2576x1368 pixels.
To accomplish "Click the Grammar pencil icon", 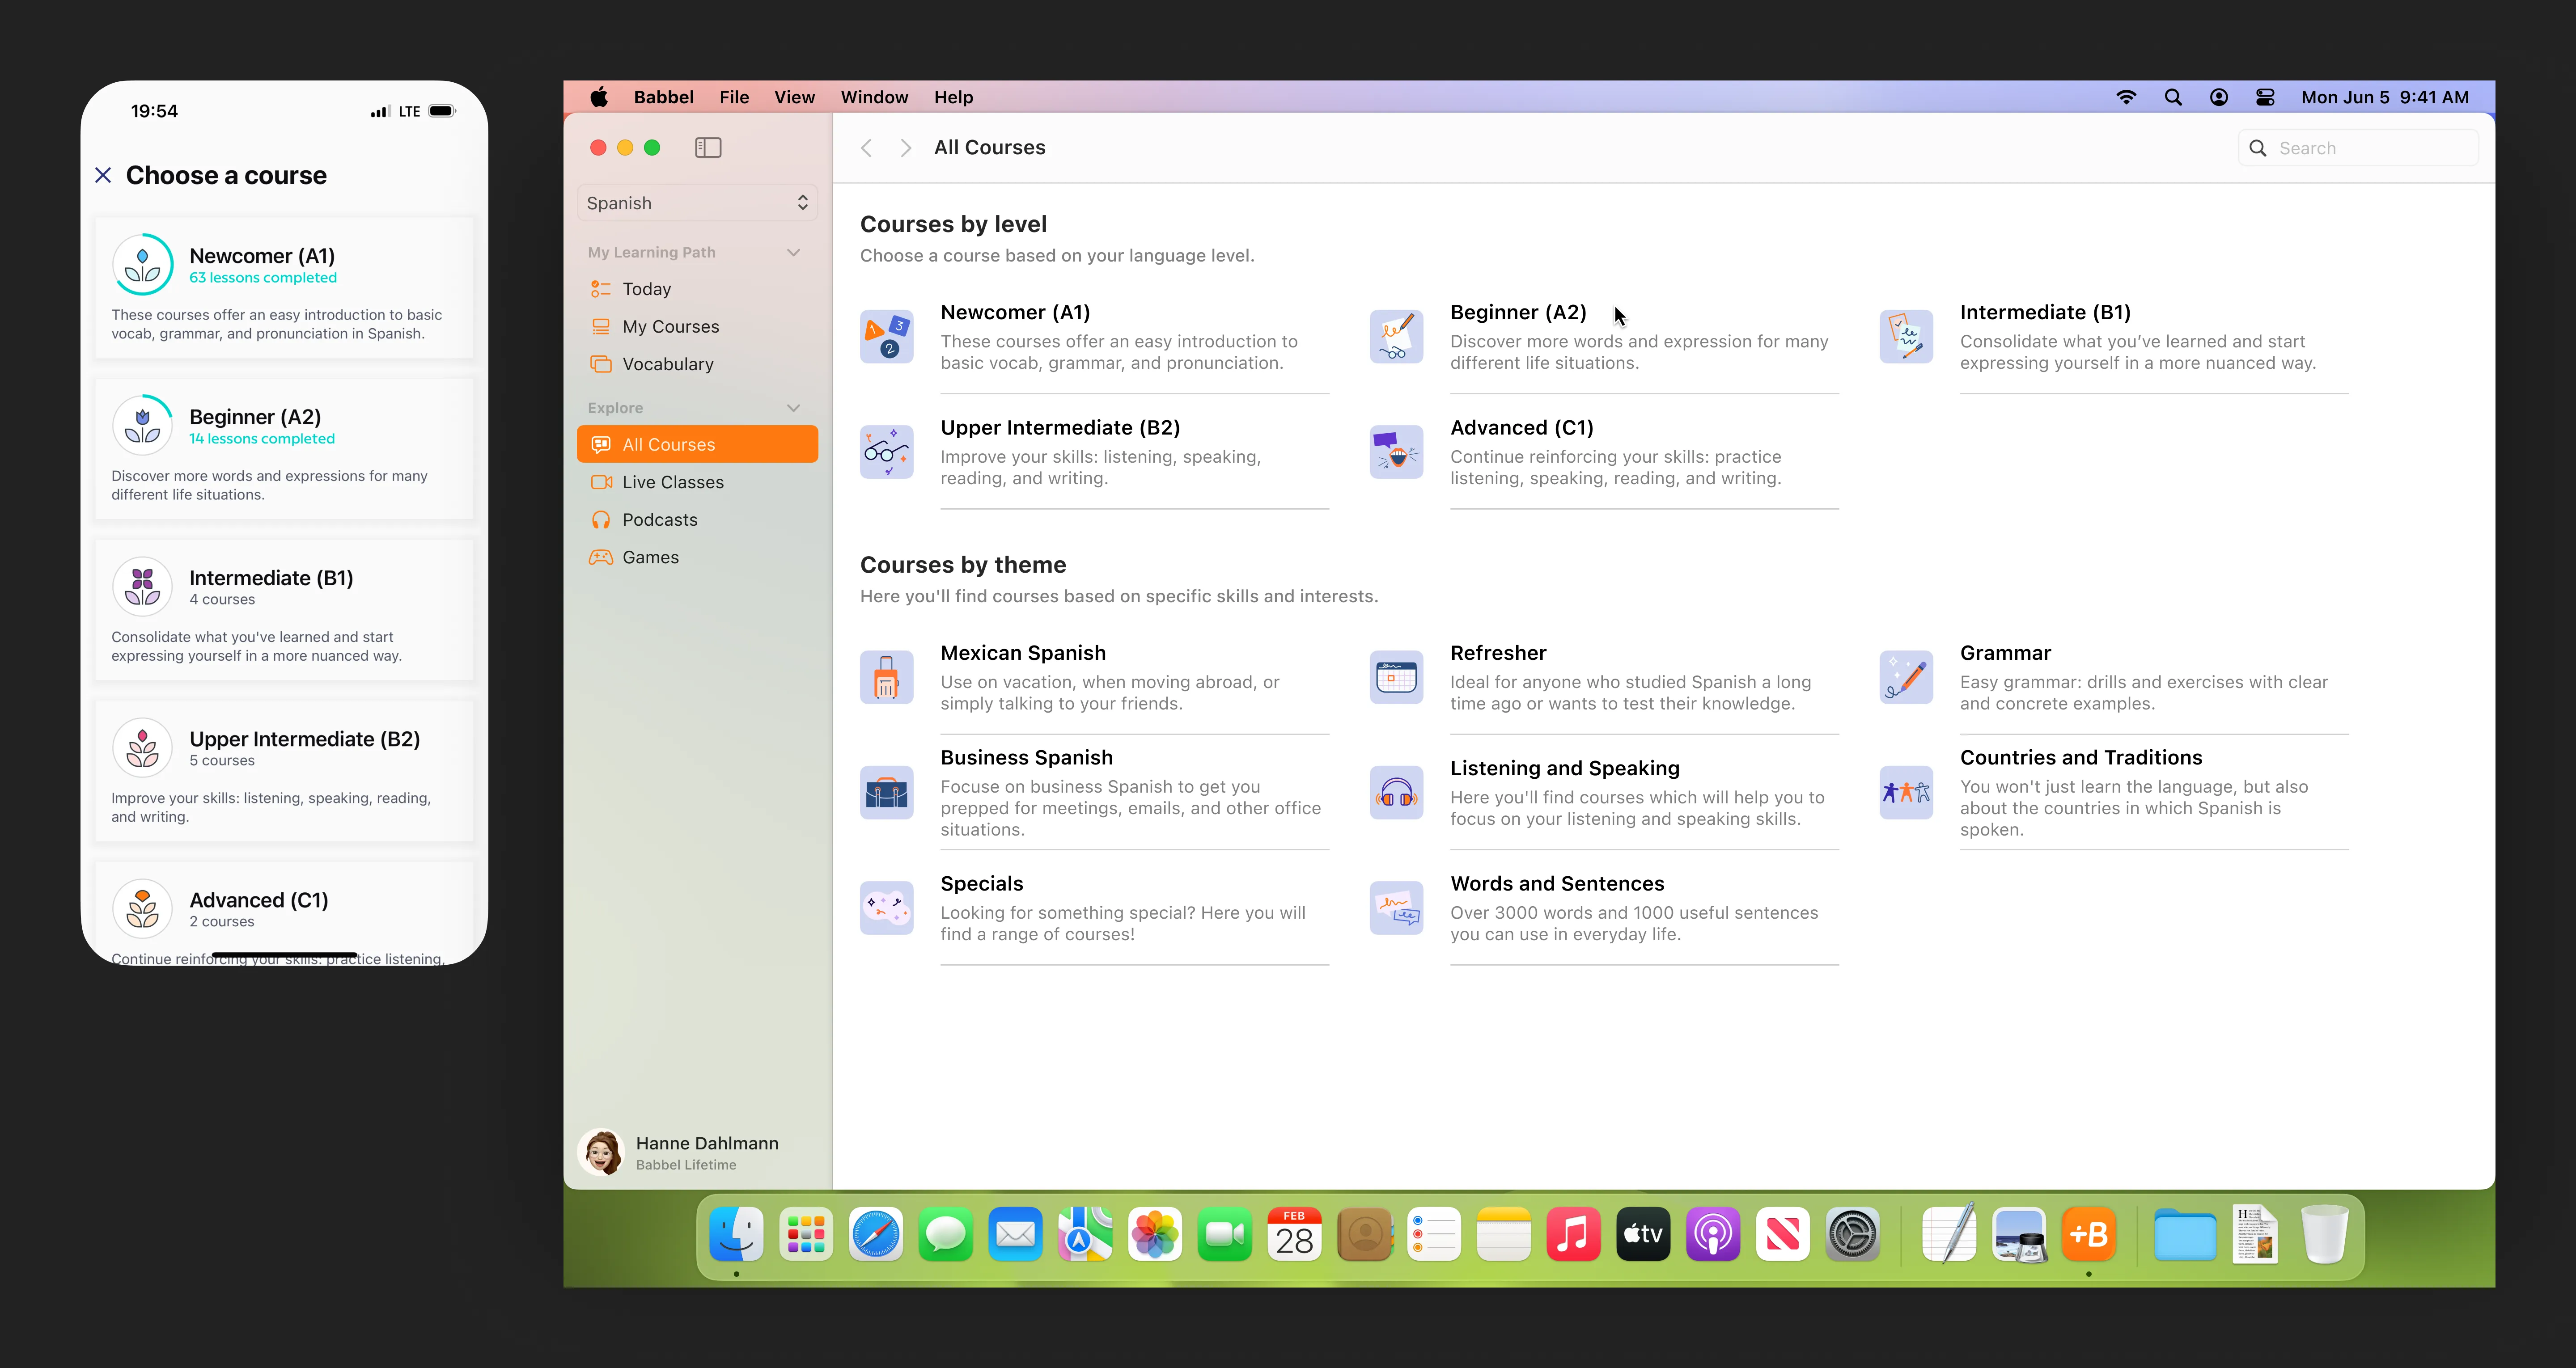I will tap(1906, 677).
